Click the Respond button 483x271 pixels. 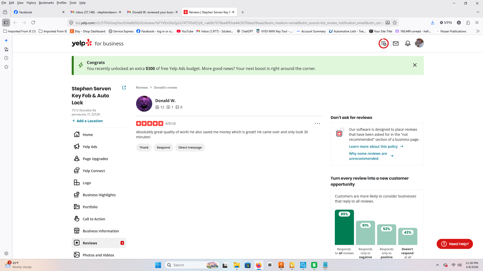click(163, 148)
